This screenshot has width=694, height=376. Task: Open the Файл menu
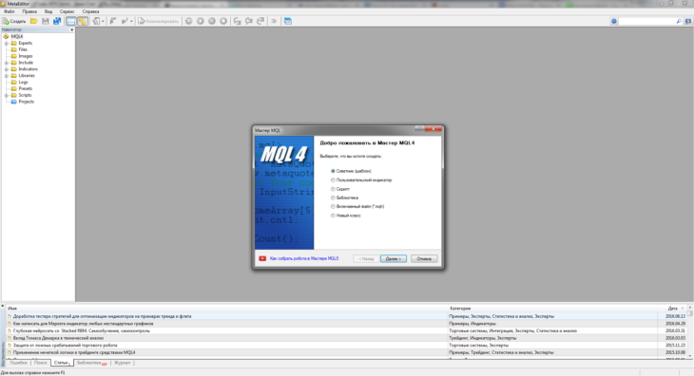click(10, 11)
